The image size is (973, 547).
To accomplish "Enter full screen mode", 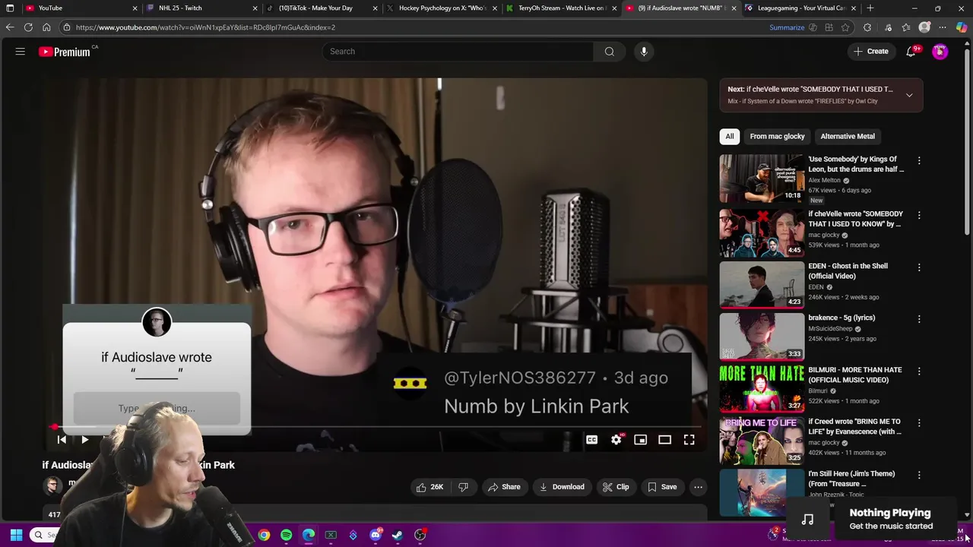I will (x=689, y=440).
